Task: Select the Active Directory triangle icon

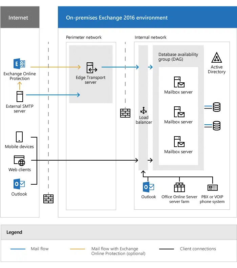Action: pos(217,58)
